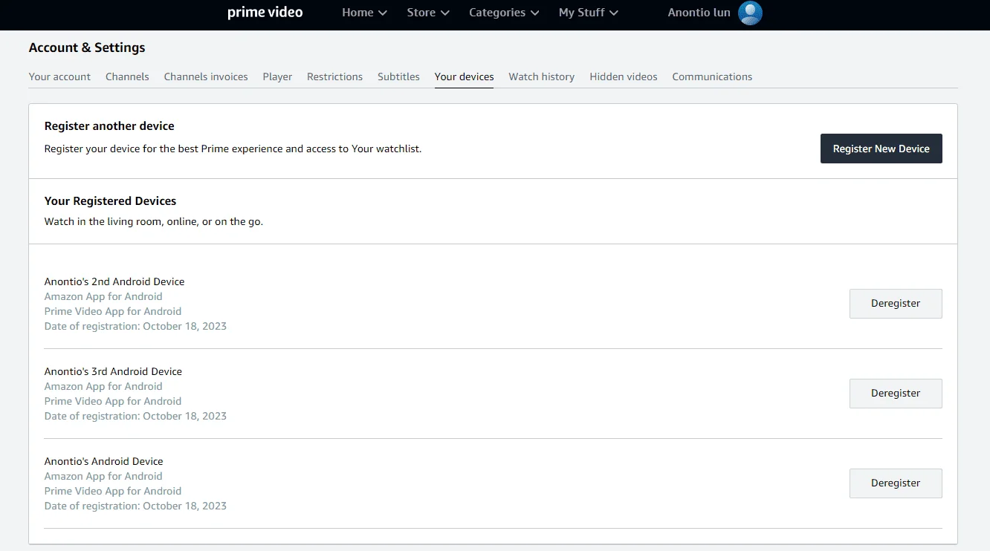The width and height of the screenshot is (990, 551).
Task: Open the Hidden videos tab
Action: [x=623, y=76]
